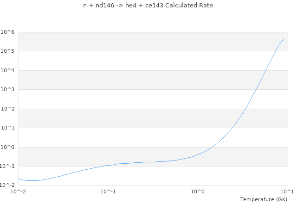297x222 pixels.
Task: Click the top-right end of the rate curve
Action: click(284, 39)
